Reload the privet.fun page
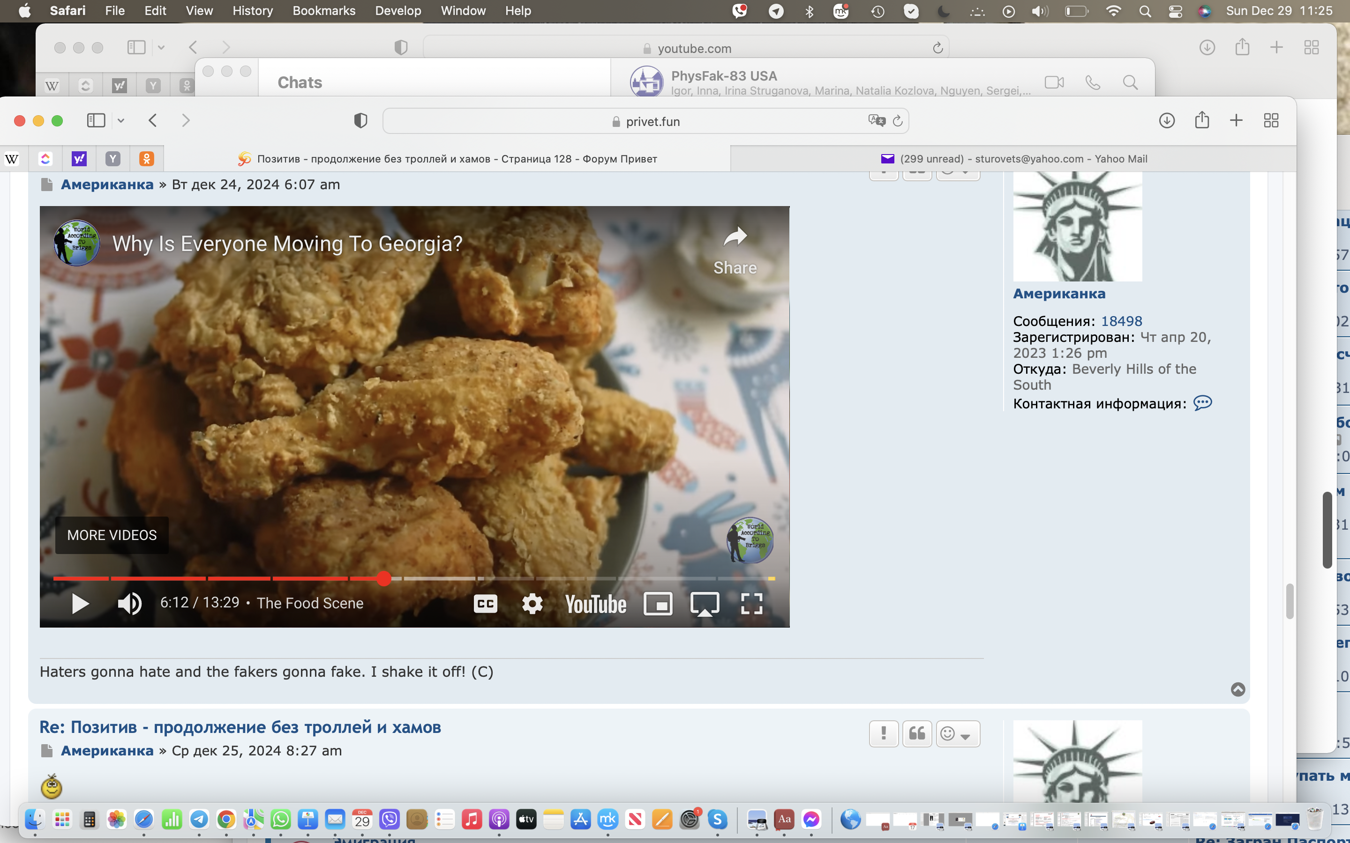 (x=898, y=121)
